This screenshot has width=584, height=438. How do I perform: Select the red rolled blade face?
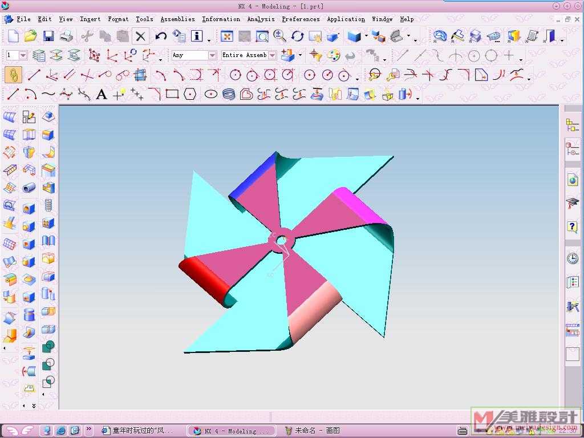click(204, 283)
